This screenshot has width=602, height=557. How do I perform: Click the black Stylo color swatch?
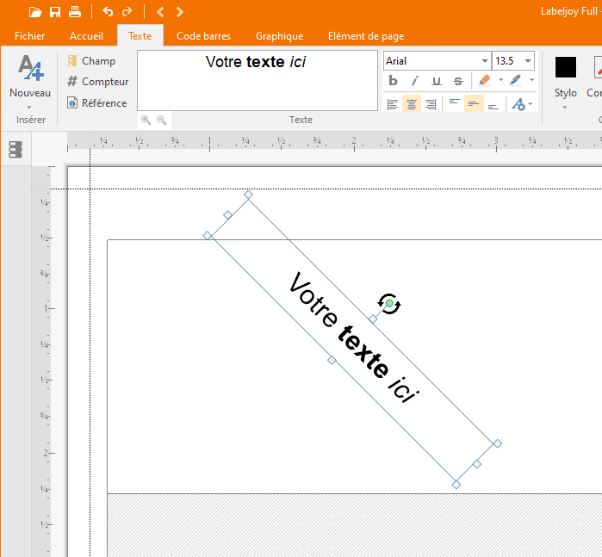pos(566,67)
